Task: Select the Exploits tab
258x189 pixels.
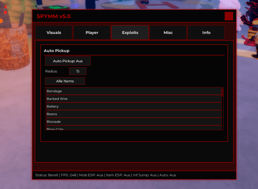Action: 130,33
